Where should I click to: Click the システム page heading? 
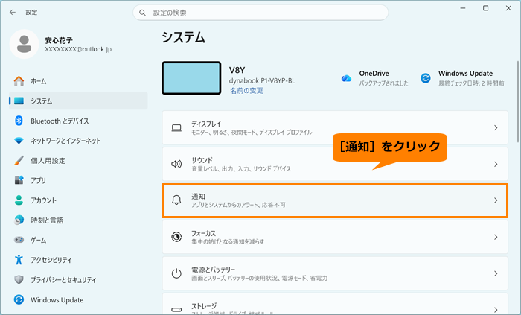coord(183,37)
